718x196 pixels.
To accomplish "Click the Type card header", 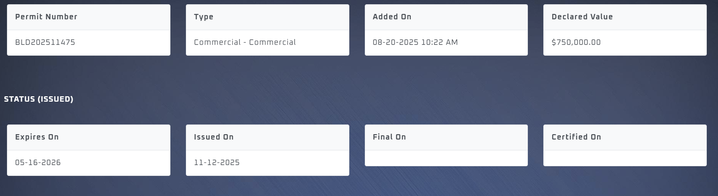I will point(204,17).
